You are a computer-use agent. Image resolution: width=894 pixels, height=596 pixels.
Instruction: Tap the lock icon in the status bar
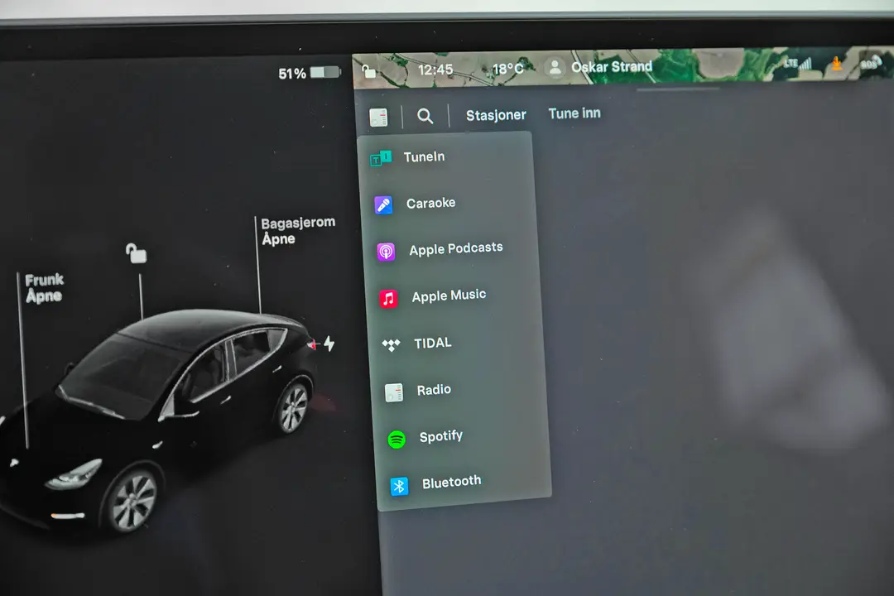click(x=369, y=70)
